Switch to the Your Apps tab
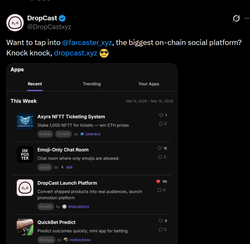Screen dimensions: 250x244 [x=149, y=84]
